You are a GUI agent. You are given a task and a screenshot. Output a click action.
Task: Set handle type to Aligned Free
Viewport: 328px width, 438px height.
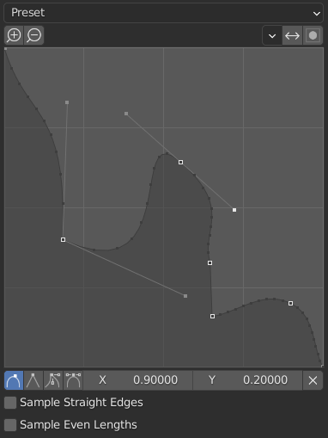coord(73,380)
